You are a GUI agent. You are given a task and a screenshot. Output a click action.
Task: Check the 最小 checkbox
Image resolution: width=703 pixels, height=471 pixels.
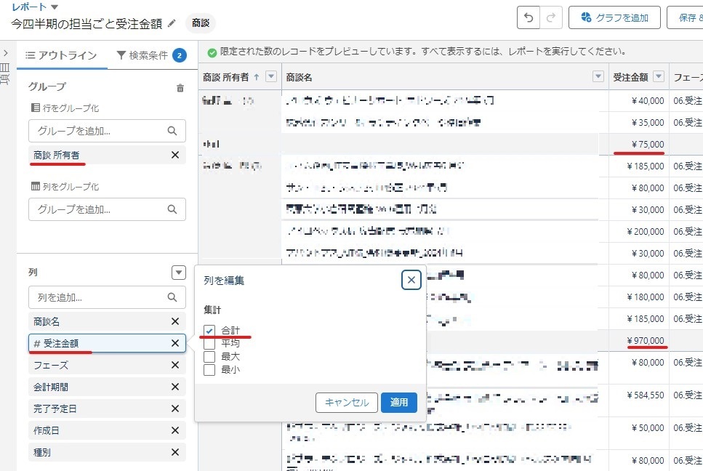click(209, 370)
